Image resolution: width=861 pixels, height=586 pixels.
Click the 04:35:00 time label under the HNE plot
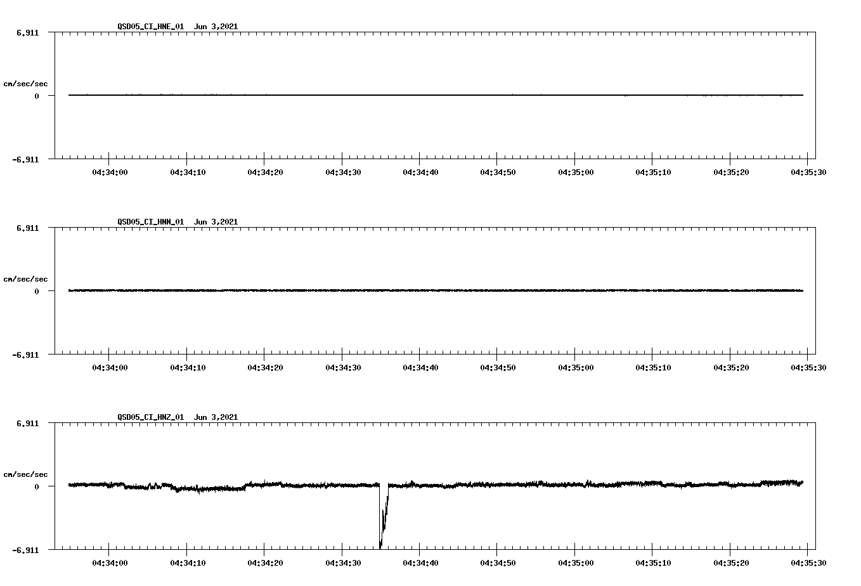pos(576,172)
